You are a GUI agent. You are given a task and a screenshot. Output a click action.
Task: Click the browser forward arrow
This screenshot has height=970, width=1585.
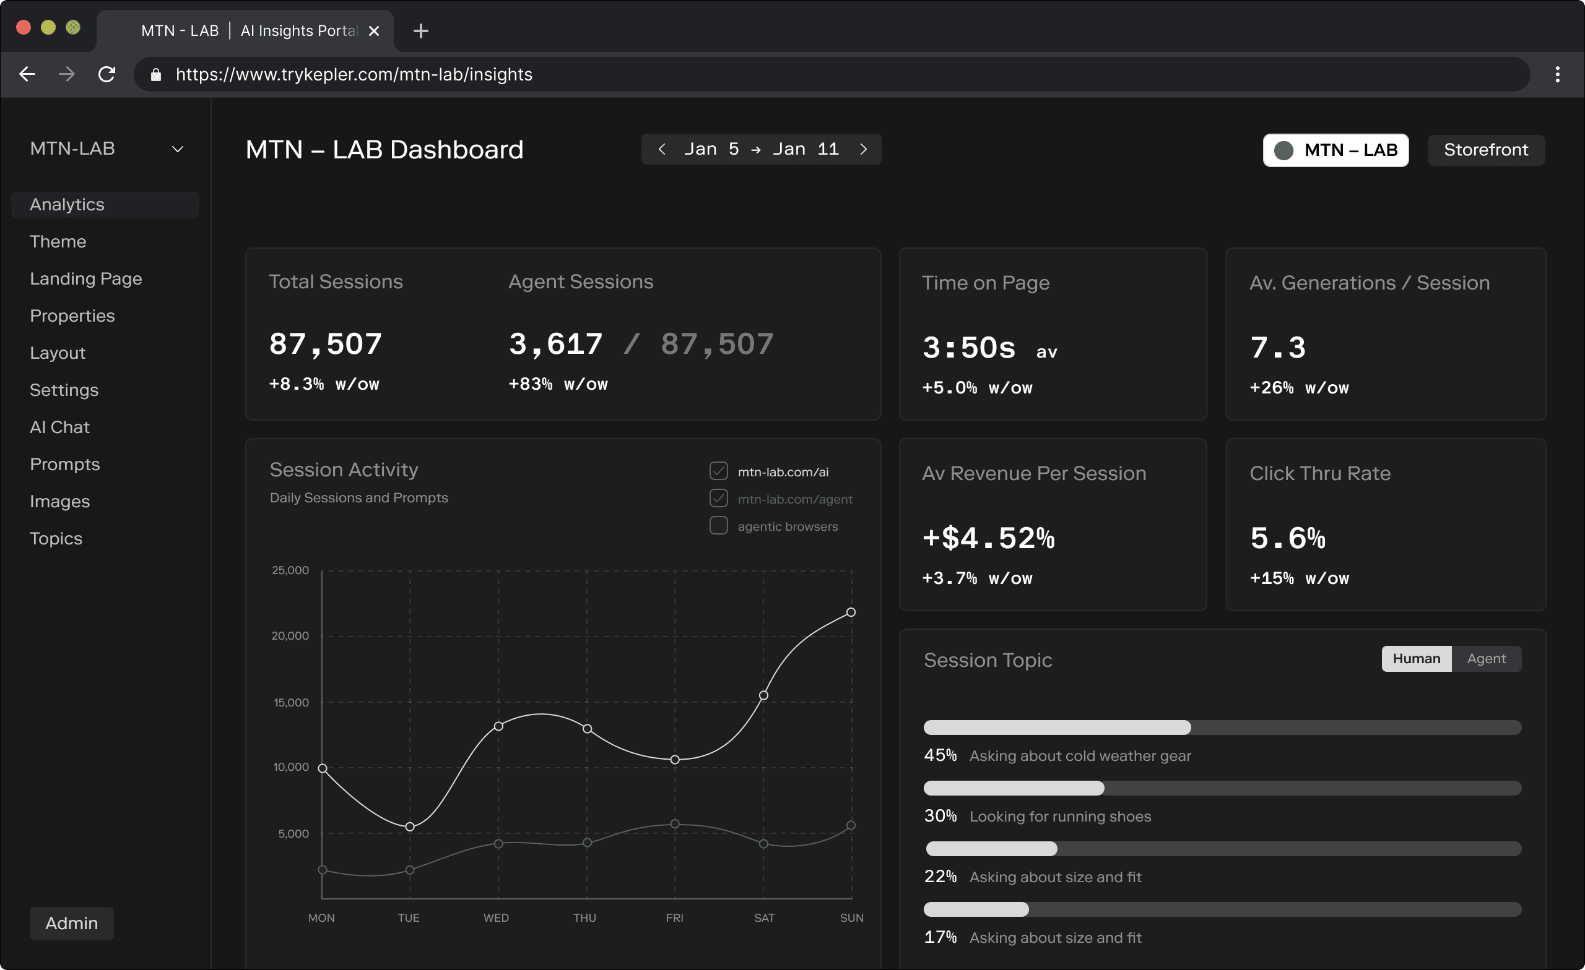tap(67, 75)
